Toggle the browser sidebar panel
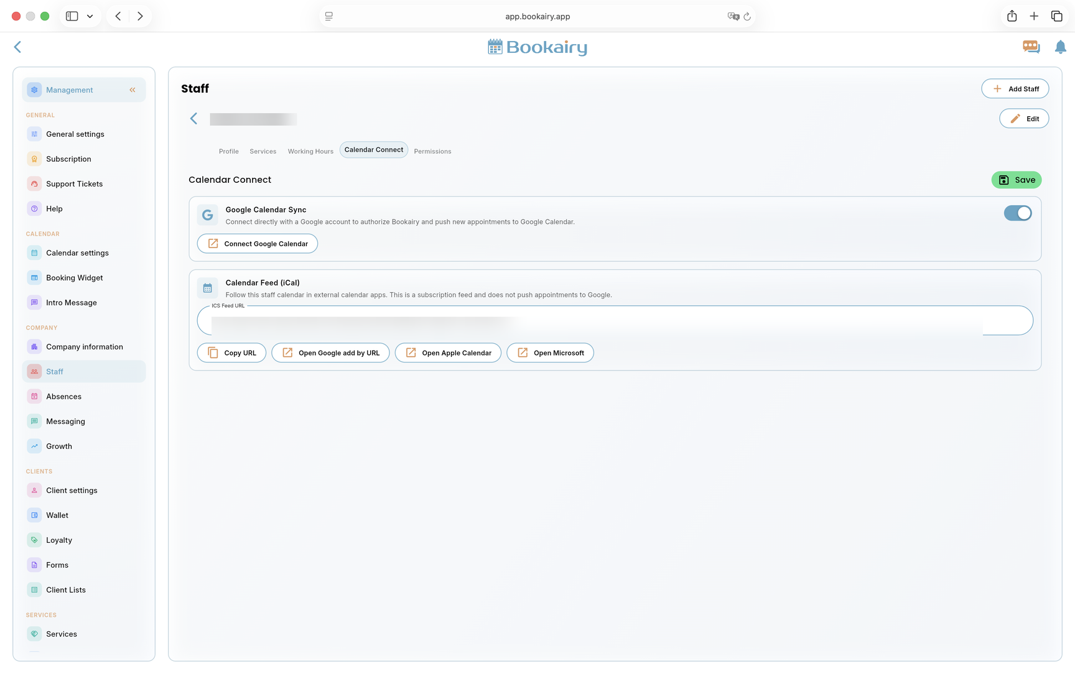This screenshot has height=674, width=1075. [72, 16]
